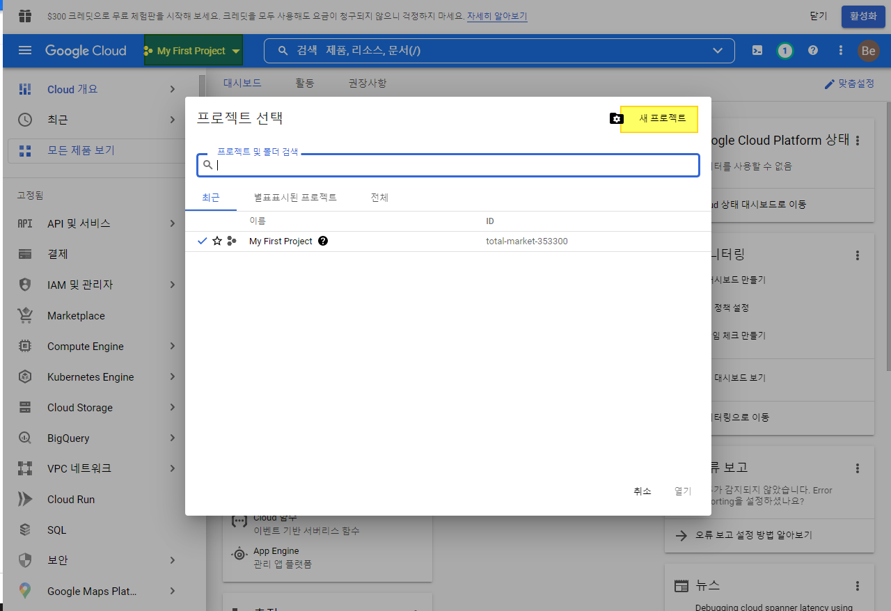Open the 대시보드 tab
Image resolution: width=891 pixels, height=611 pixels.
[x=242, y=84]
